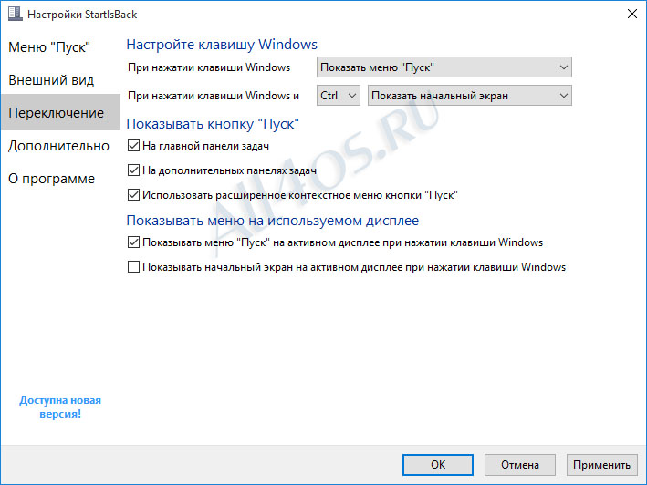Click the Показывать кнопку "Пуск" heading
The height and width of the screenshot is (485, 647).
click(x=213, y=124)
